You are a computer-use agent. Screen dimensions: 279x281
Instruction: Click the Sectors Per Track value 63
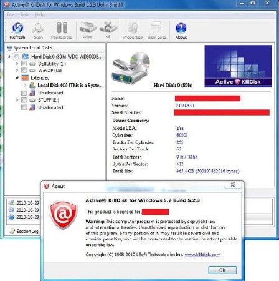[x=179, y=149]
